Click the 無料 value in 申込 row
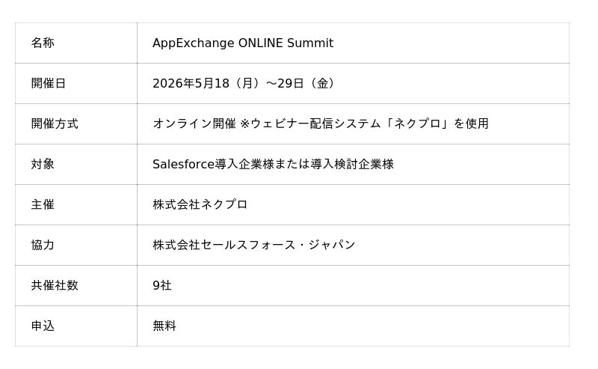Screen dimensions: 598x369 point(164,326)
